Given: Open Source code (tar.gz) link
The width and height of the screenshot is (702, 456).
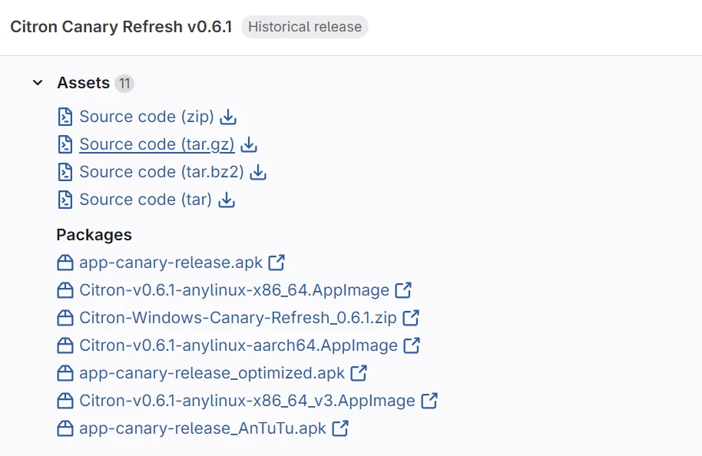Looking at the screenshot, I should pyautogui.click(x=157, y=145).
